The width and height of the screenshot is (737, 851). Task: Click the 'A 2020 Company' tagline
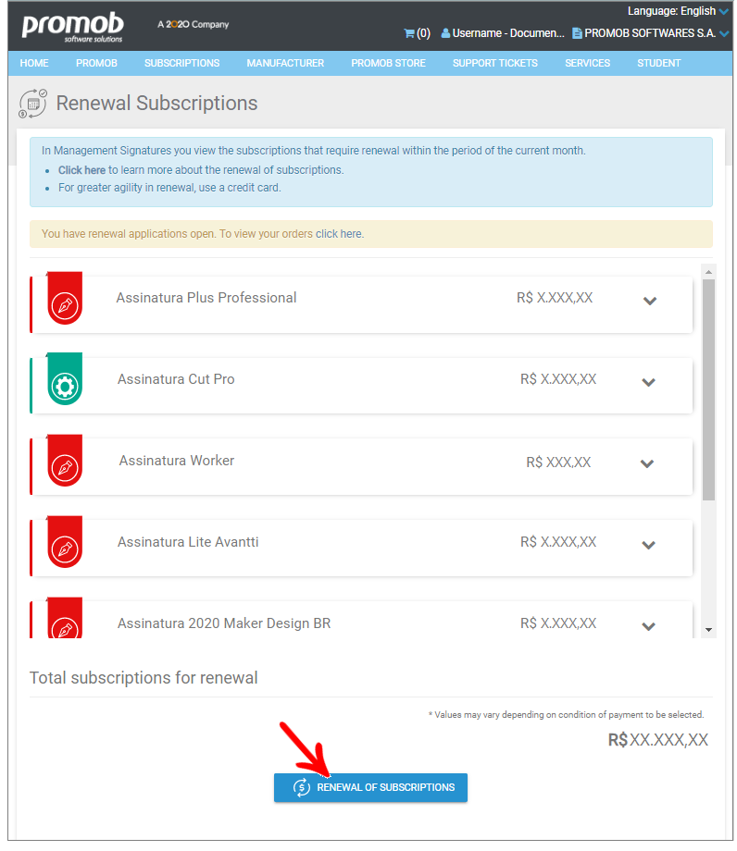(x=194, y=24)
